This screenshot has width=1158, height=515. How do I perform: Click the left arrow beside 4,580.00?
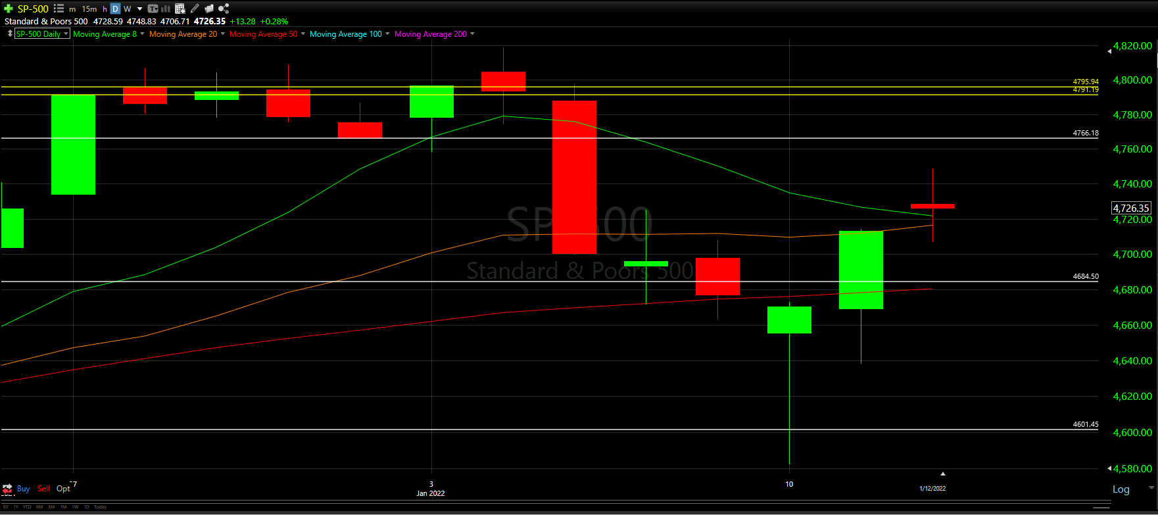tap(1109, 468)
